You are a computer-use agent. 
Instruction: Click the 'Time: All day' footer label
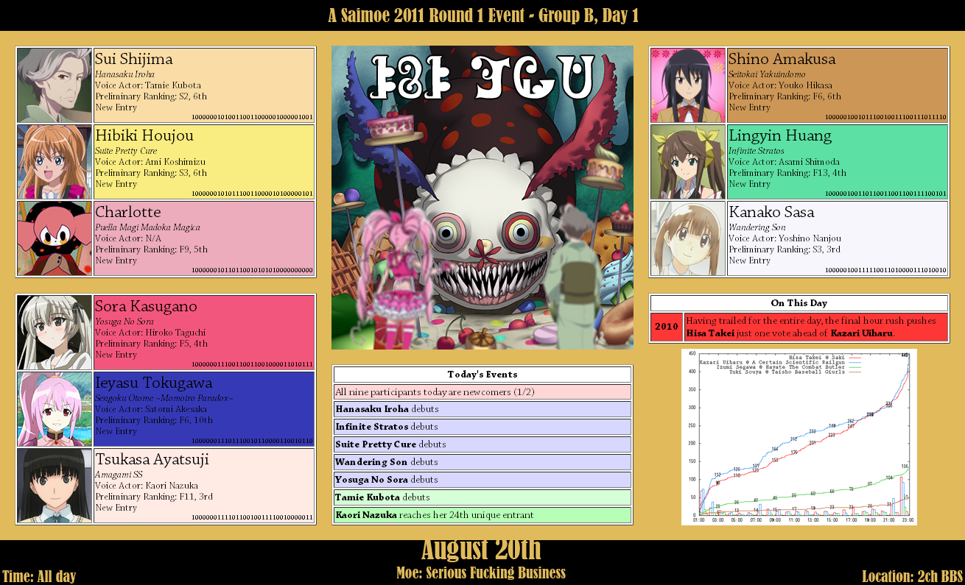click(39, 576)
